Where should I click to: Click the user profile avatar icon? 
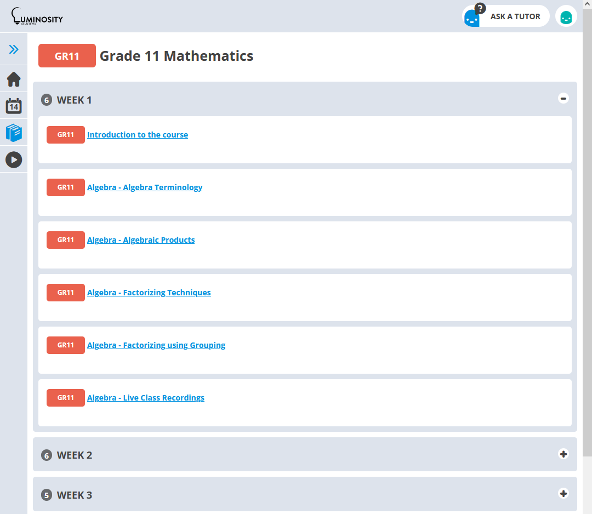click(566, 16)
